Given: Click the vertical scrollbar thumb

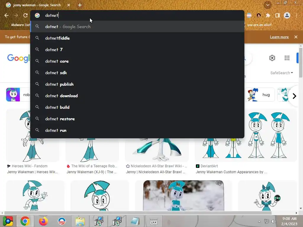Looking at the screenshot, I should coord(301,62).
